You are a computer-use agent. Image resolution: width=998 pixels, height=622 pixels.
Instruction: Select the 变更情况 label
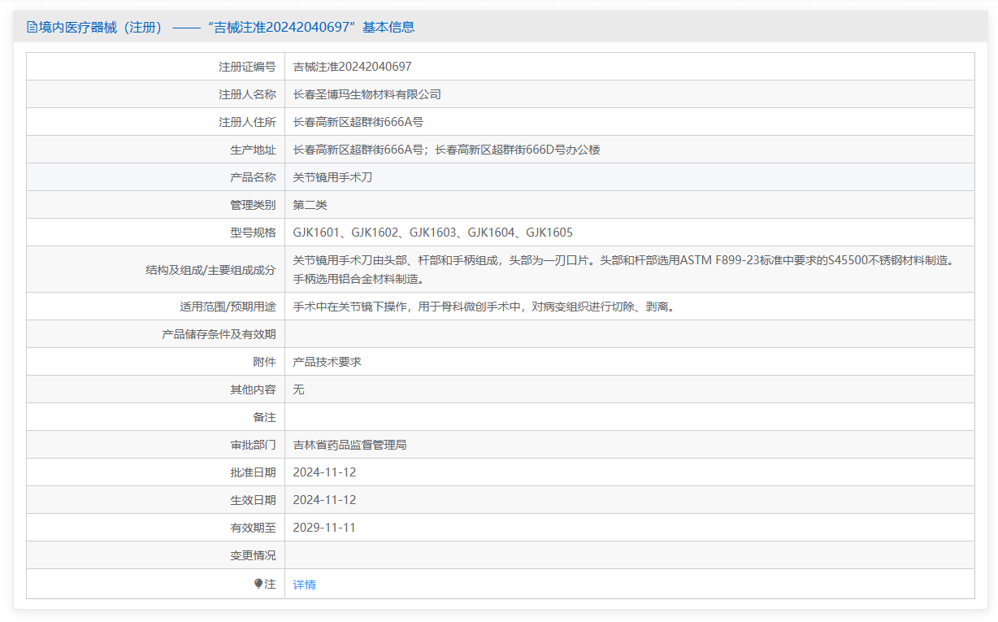pos(253,556)
